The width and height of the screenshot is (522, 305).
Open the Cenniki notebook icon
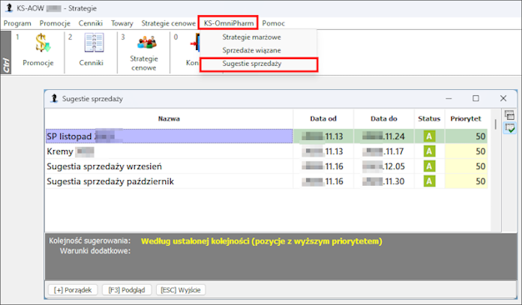coord(94,42)
